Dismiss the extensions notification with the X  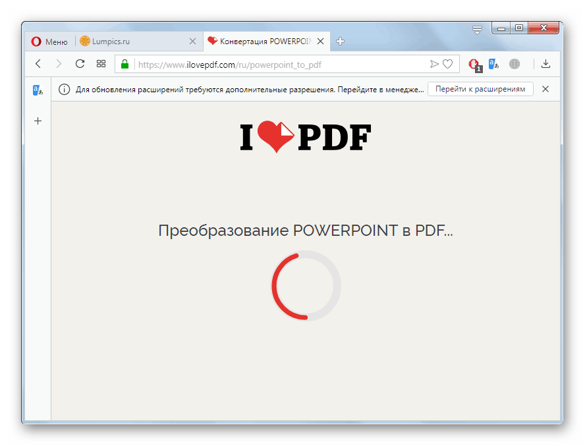pyautogui.click(x=545, y=89)
